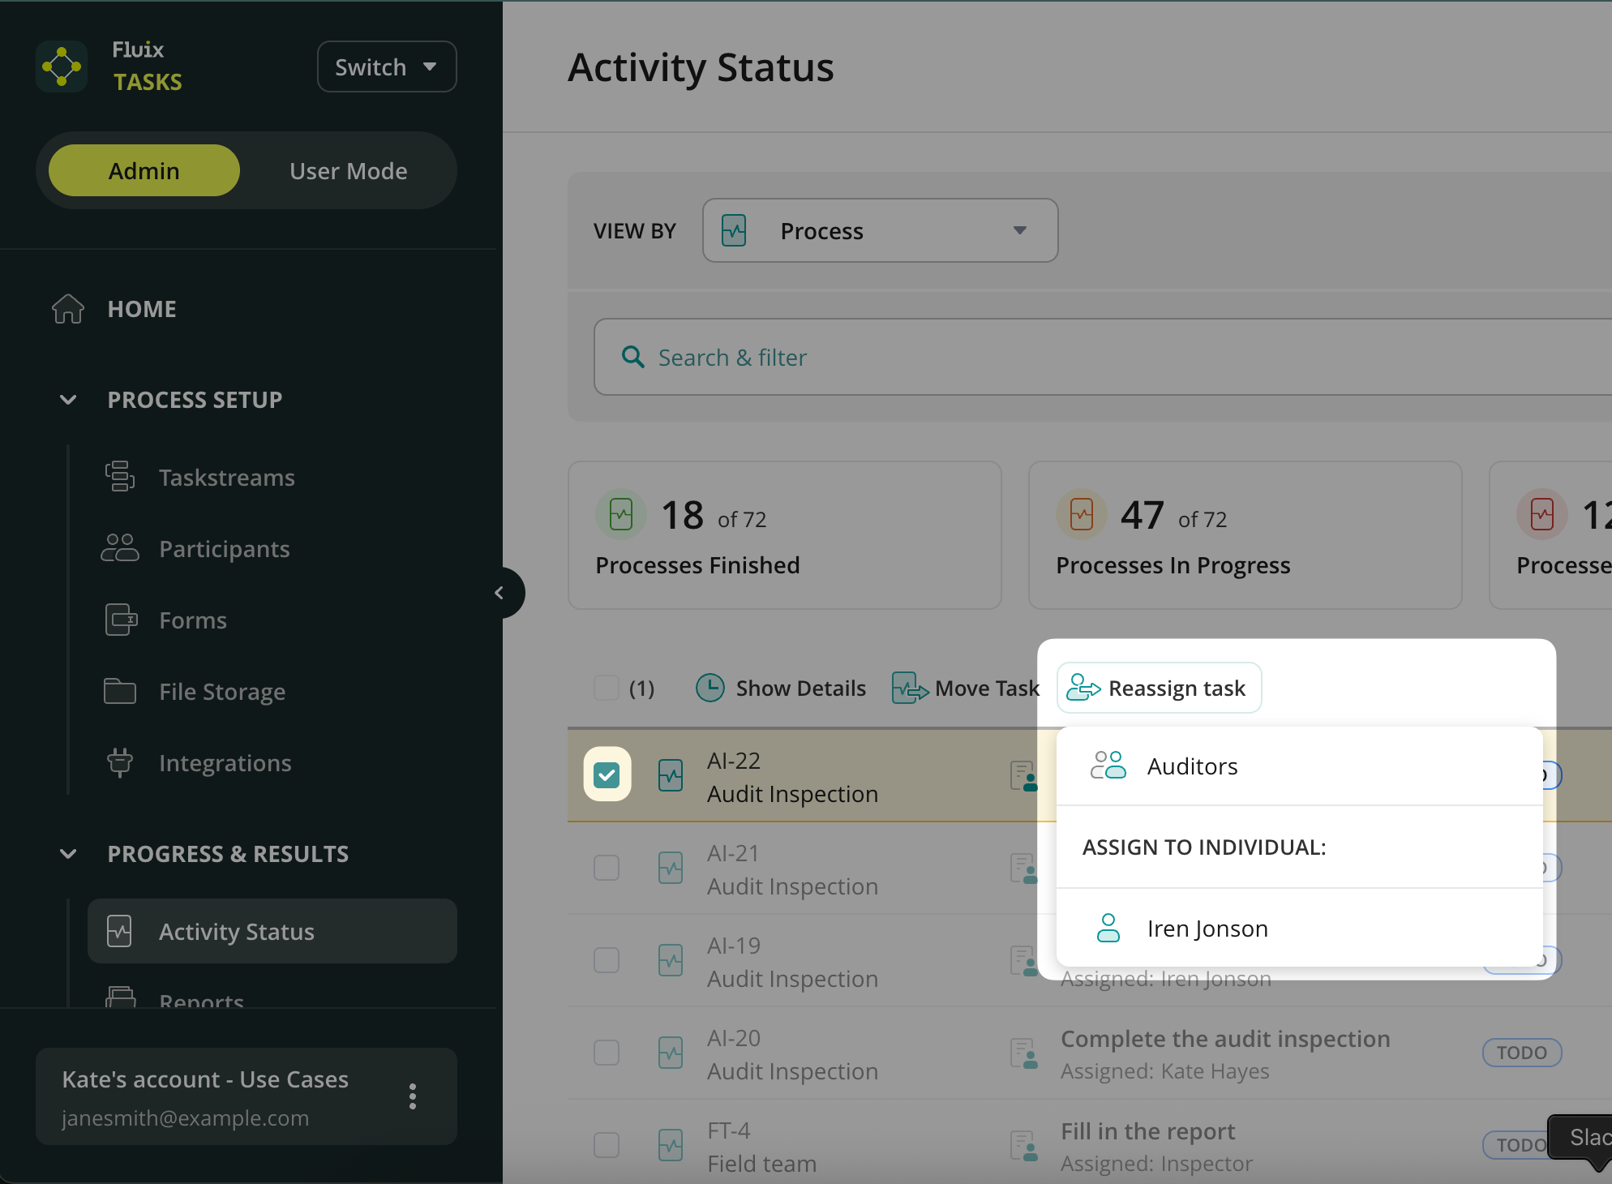
Task: Open the Home page icon
Action: pos(68,309)
